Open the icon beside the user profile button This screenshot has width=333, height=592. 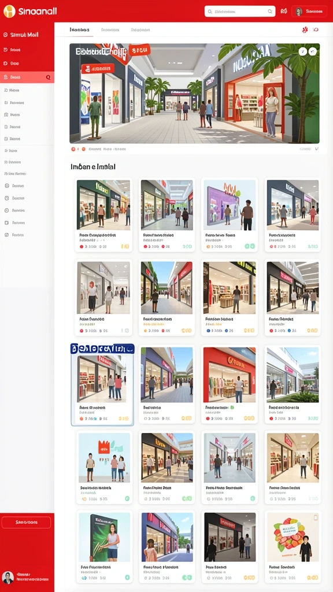[x=284, y=12]
